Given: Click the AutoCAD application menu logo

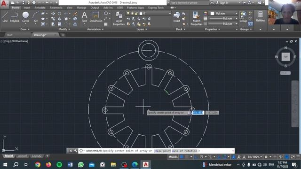Looking at the screenshot, I should (x=4, y=4).
